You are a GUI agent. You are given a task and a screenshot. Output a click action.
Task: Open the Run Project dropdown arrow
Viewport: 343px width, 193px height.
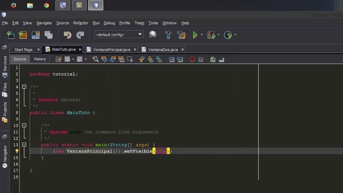[x=202, y=34]
